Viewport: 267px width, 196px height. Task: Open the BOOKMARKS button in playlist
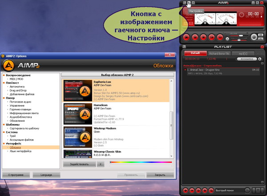coord(247,59)
